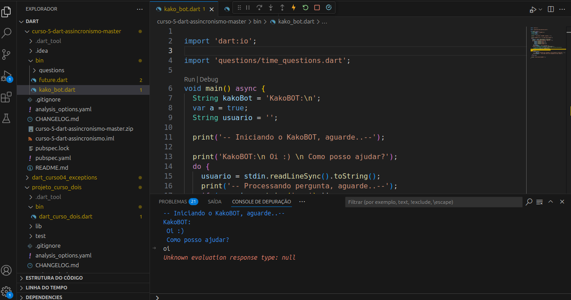The height and width of the screenshot is (300, 571).
Task: Restart the debug session
Action: pyautogui.click(x=305, y=8)
